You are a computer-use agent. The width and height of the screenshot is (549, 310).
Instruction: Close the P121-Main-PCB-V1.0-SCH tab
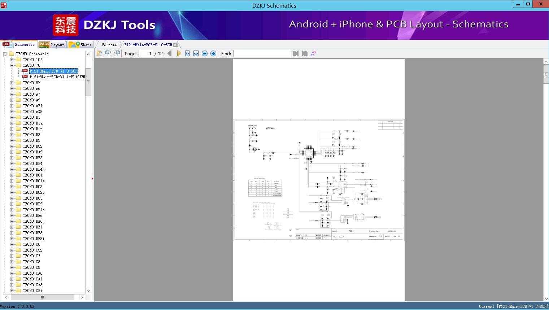[x=175, y=45]
